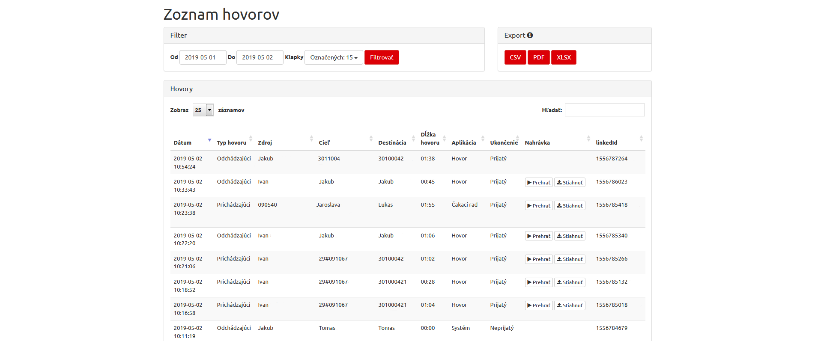This screenshot has width=815, height=341.
Task: Click the Čakací rad application cell
Action: 464,205
